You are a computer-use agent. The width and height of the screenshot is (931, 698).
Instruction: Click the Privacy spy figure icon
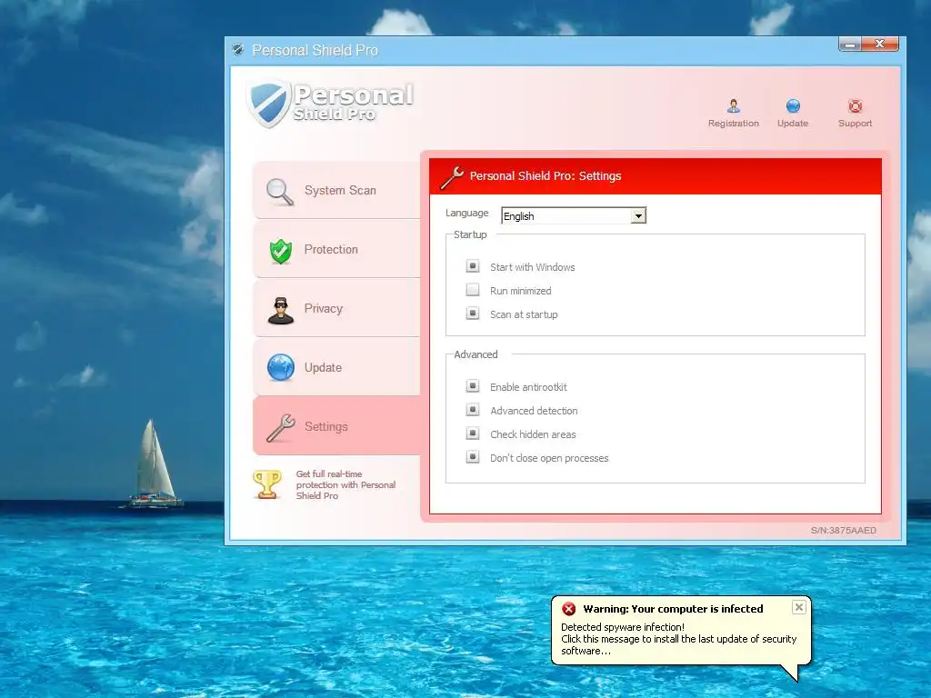(280, 310)
